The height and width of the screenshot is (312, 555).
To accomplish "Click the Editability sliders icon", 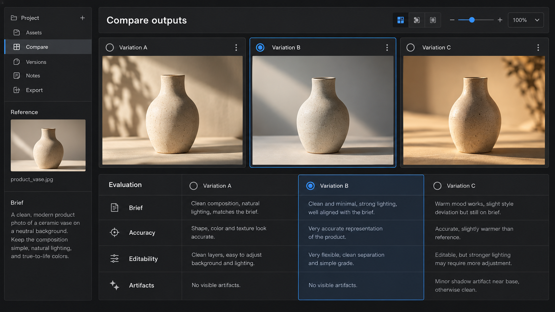I will tap(115, 259).
